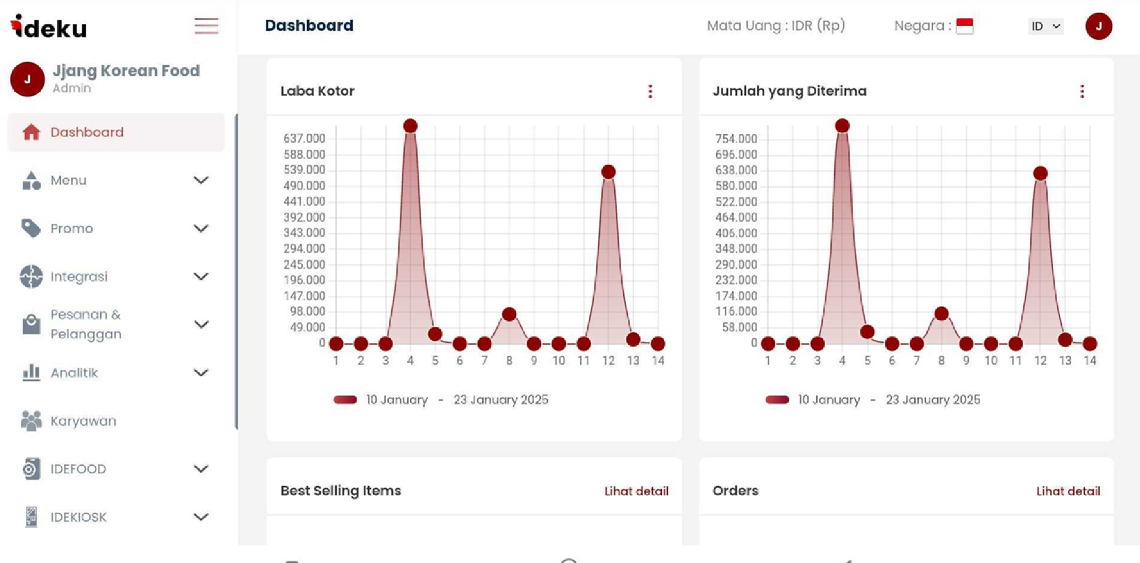Image resolution: width=1140 pixels, height=563 pixels.
Task: Click the Dashboard page title
Action: point(309,26)
